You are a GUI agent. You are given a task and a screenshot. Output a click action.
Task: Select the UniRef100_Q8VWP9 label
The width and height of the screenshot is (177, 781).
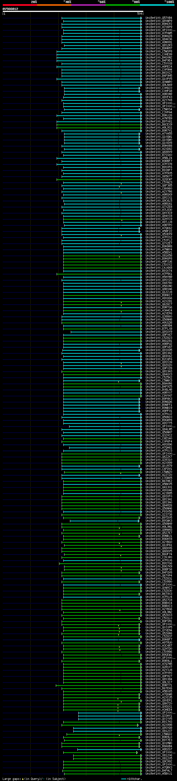[159, 21]
